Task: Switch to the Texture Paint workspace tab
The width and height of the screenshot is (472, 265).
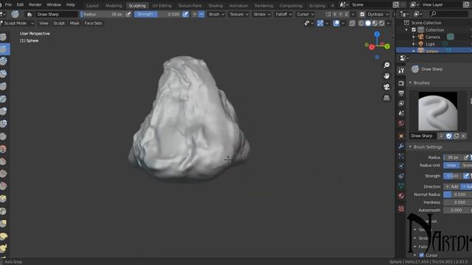Action: (190, 5)
